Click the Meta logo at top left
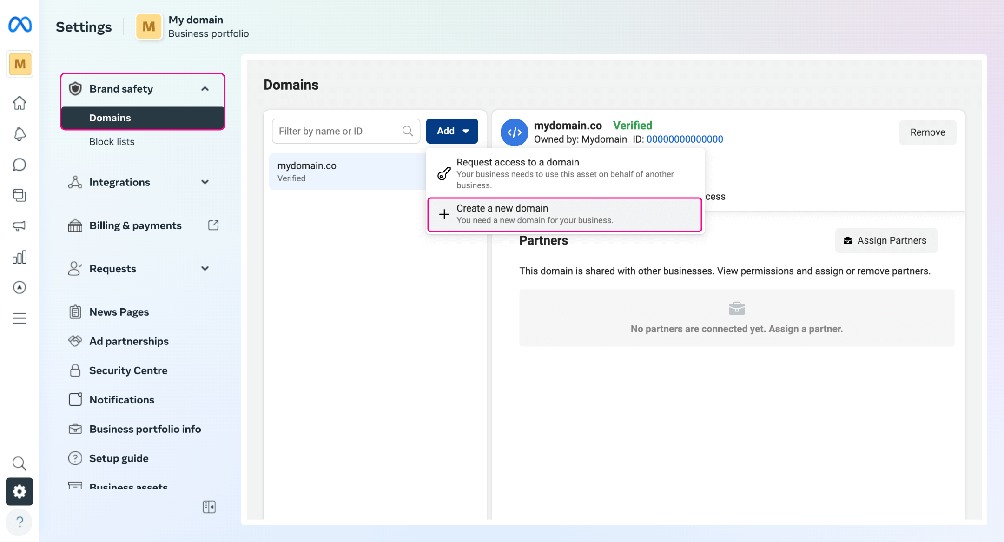This screenshot has width=1004, height=542. (20, 25)
